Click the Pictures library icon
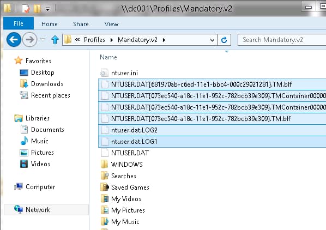This screenshot has width=326, height=230. coord(24,153)
